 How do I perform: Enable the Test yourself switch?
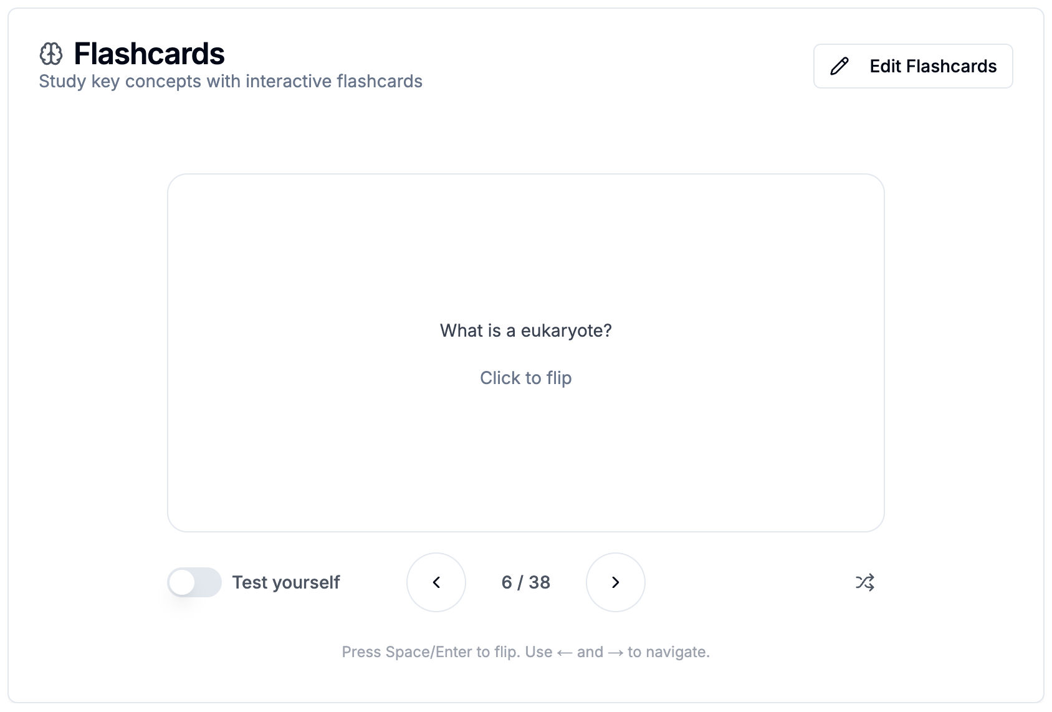point(194,582)
